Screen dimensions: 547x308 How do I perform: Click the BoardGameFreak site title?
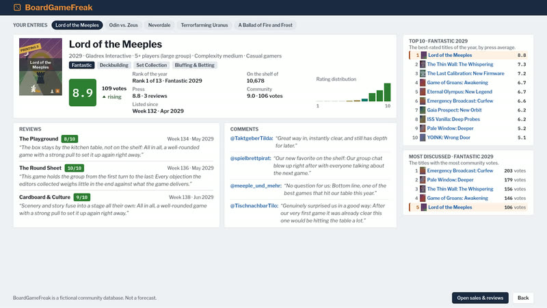click(59, 8)
